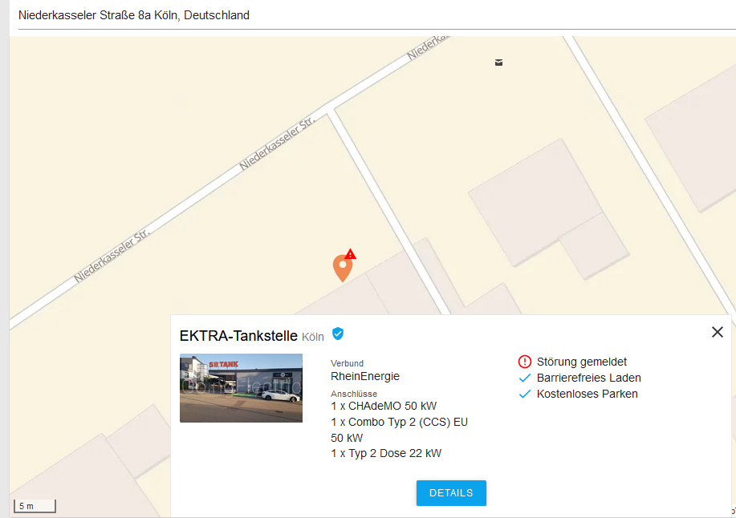Select the CHAdeMO 50 kW connector entry
The width and height of the screenshot is (736, 518).
pos(384,406)
